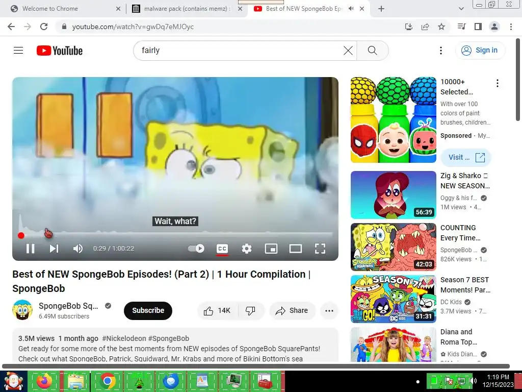Open the player settings gear

247,249
